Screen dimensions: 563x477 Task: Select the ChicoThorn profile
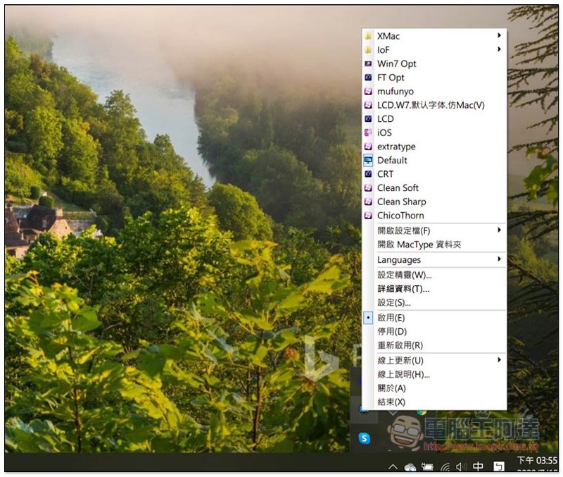[434, 216]
